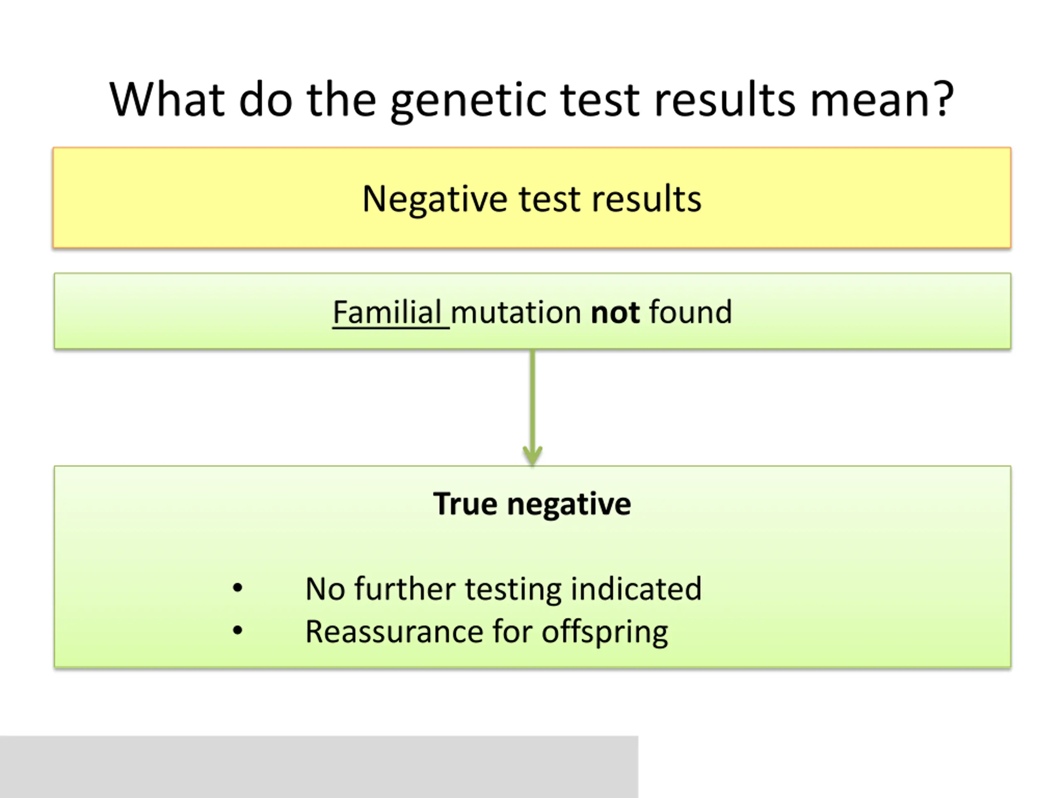Select the Reassurance for offspring text
The width and height of the screenshot is (1064, 798).
click(487, 632)
